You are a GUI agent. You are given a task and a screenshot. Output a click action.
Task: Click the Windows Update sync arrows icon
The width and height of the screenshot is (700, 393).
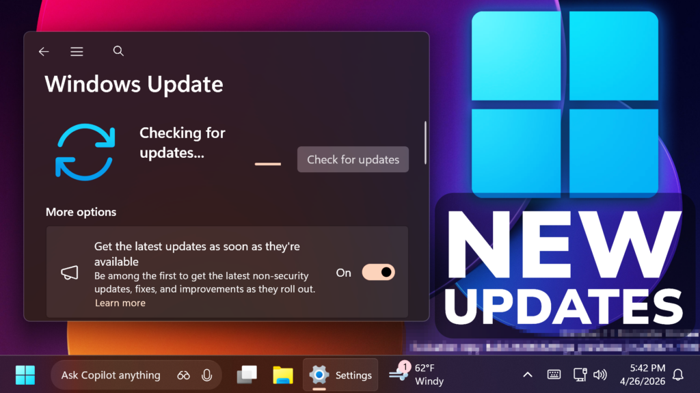tap(83, 152)
